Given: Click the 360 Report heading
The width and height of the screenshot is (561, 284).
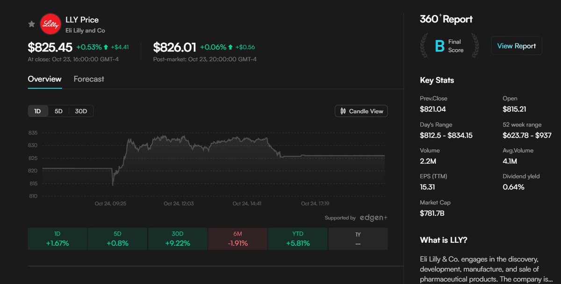Looking at the screenshot, I should [x=446, y=19].
